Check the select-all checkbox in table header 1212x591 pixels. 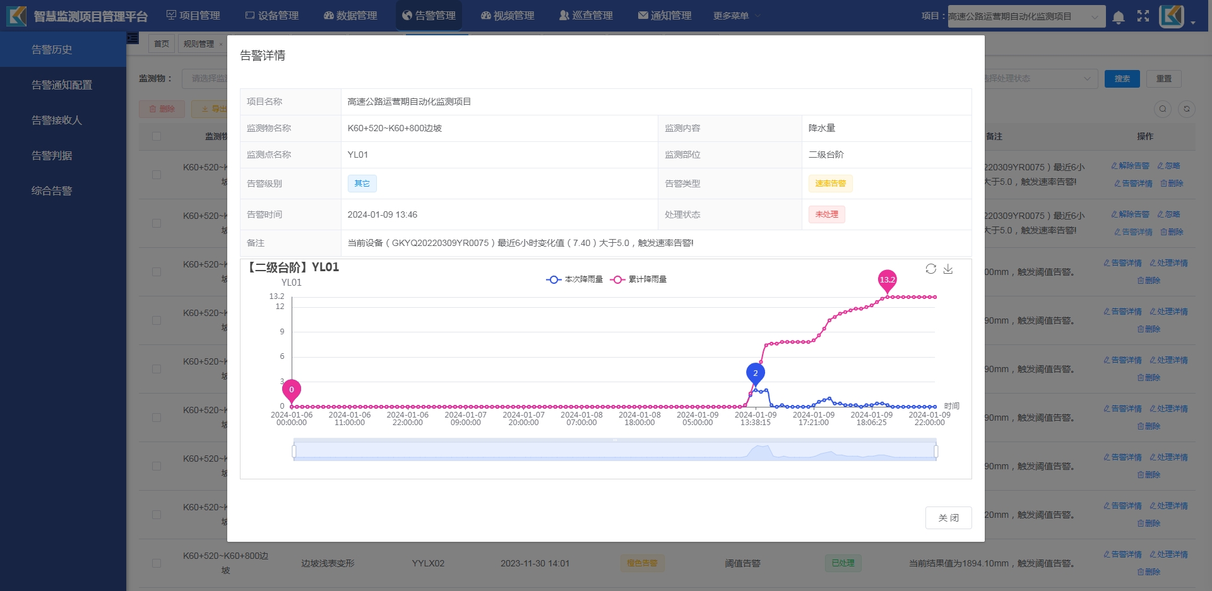(x=157, y=136)
